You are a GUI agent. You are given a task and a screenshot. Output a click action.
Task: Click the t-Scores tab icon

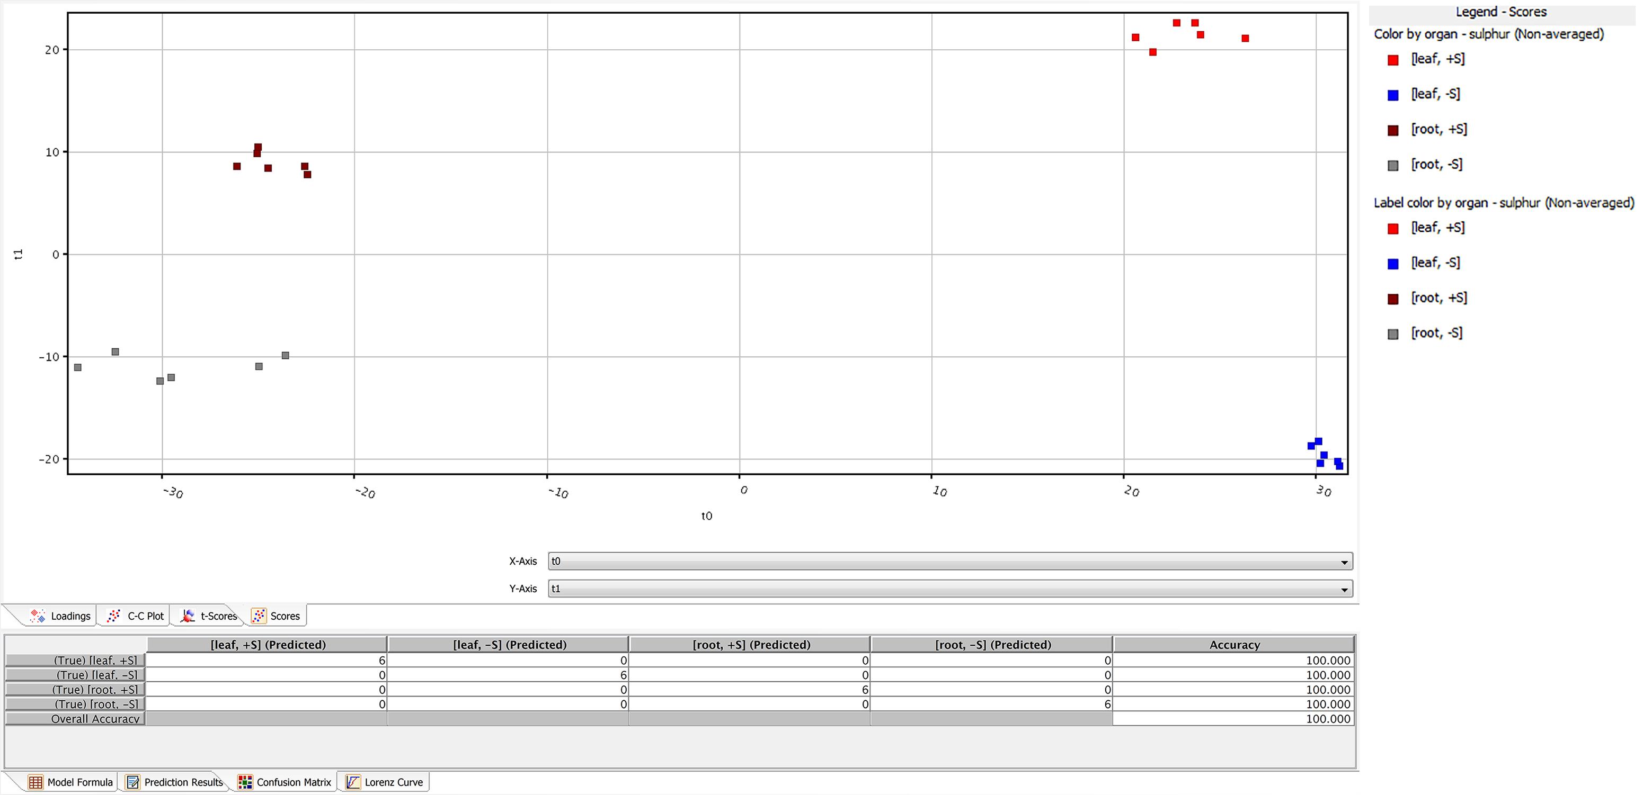tap(188, 616)
